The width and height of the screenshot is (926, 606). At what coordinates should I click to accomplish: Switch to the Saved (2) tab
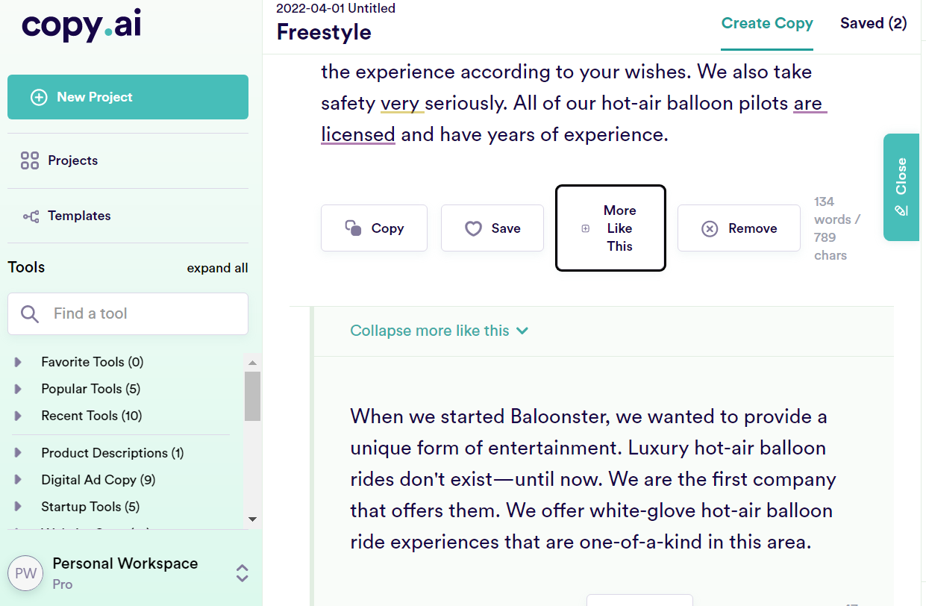[x=873, y=23]
